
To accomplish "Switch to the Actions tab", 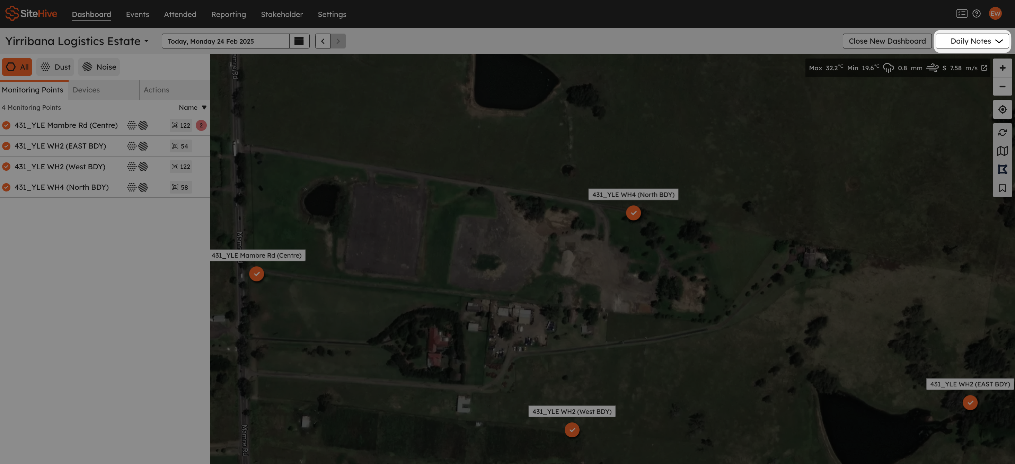I will 175,90.
